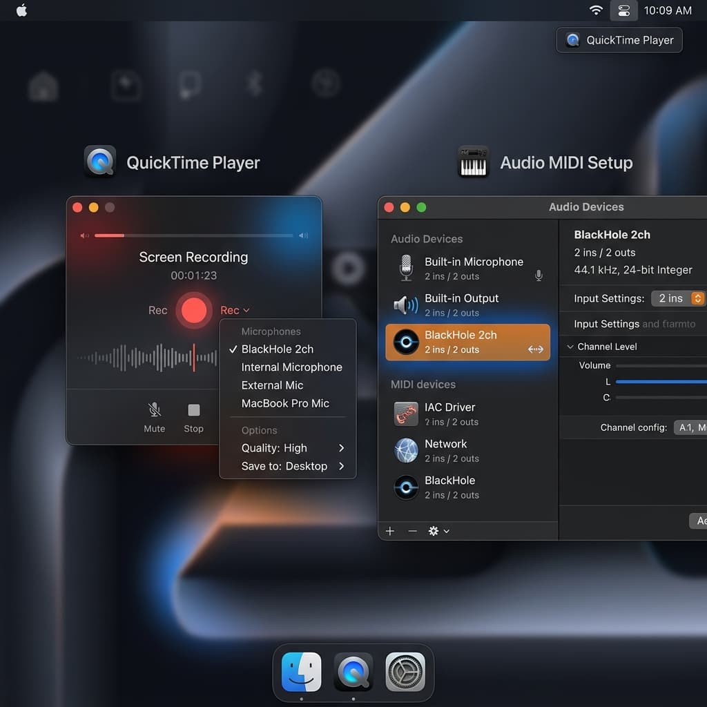
Task: Collapse the Channel Level section
Action: [x=570, y=346]
